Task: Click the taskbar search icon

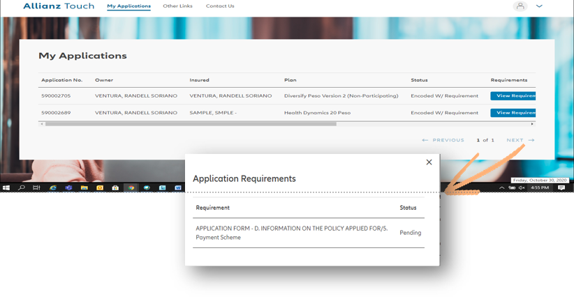Action: (x=22, y=187)
